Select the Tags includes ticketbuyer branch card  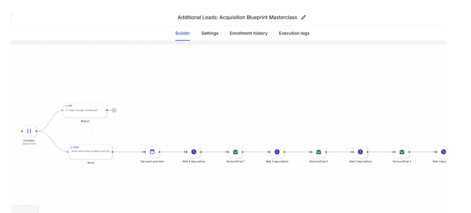coord(85,110)
